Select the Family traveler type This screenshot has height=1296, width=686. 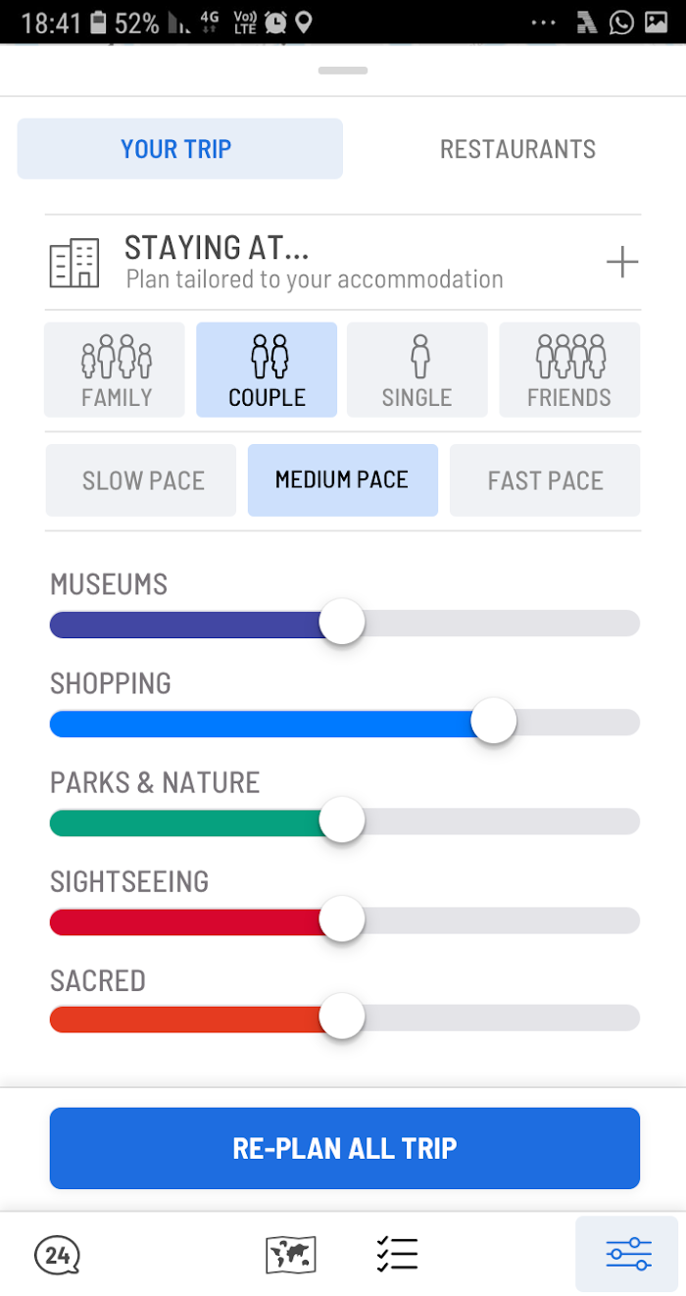(115, 370)
